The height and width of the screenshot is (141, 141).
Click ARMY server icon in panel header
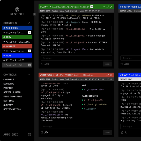[41, 7]
